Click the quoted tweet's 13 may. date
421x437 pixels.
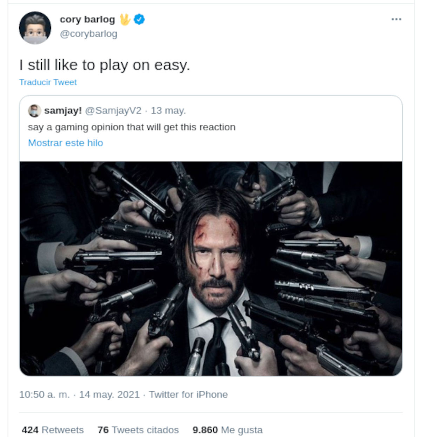click(168, 111)
